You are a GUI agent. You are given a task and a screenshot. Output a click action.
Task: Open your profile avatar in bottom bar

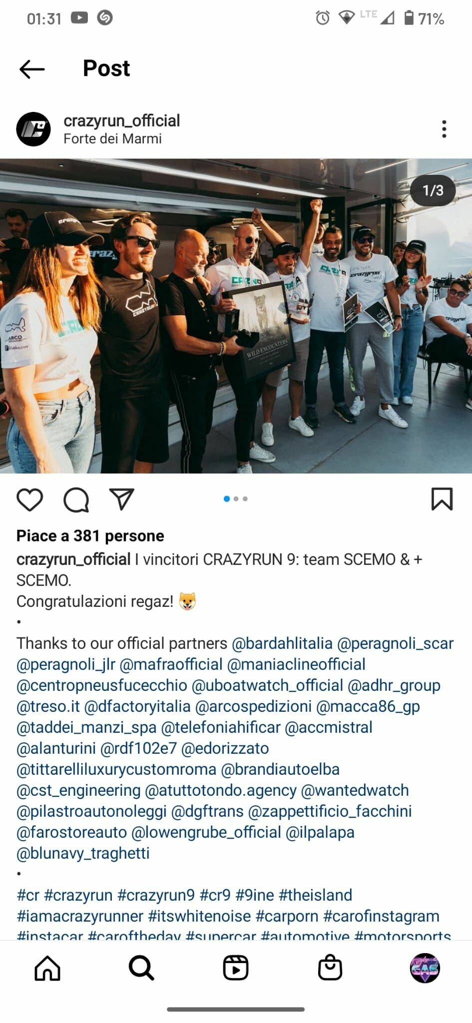tap(425, 968)
